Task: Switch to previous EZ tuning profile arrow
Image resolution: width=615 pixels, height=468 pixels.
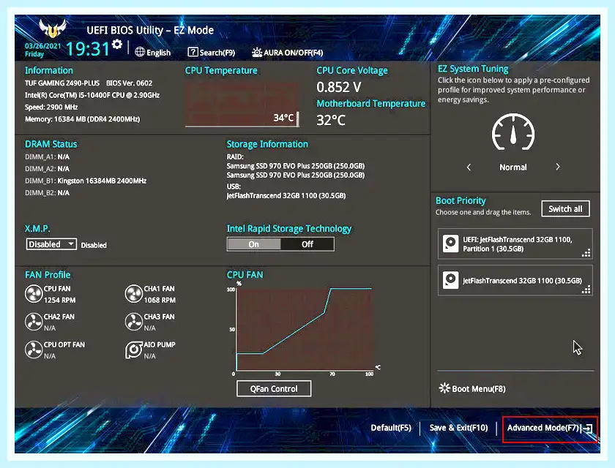Action: [469, 167]
